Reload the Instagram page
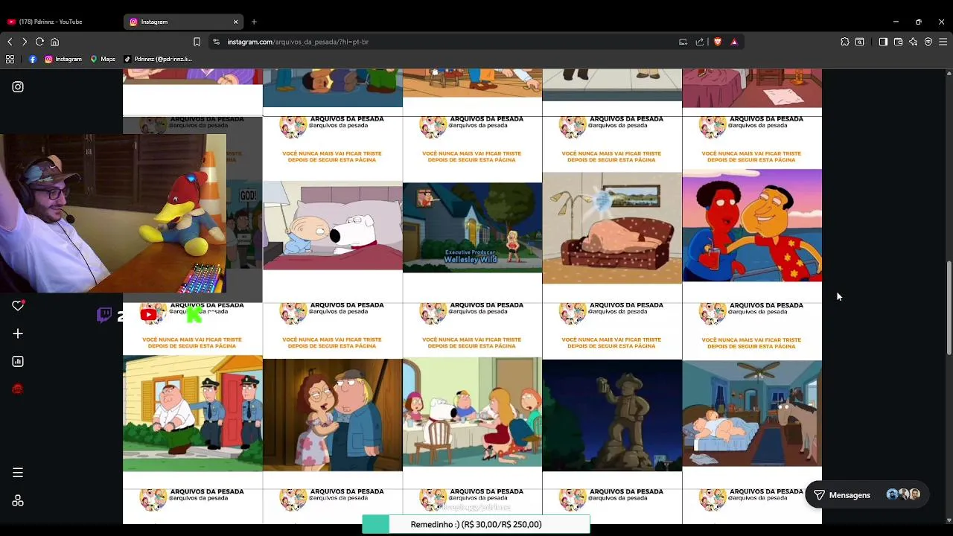This screenshot has width=953, height=536. [x=39, y=42]
